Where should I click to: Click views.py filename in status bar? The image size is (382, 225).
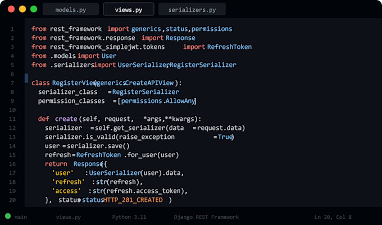pos(69,217)
